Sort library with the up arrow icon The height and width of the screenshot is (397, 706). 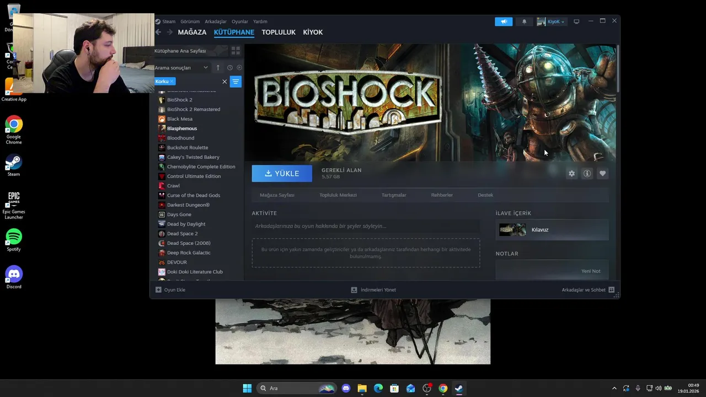[x=218, y=67]
